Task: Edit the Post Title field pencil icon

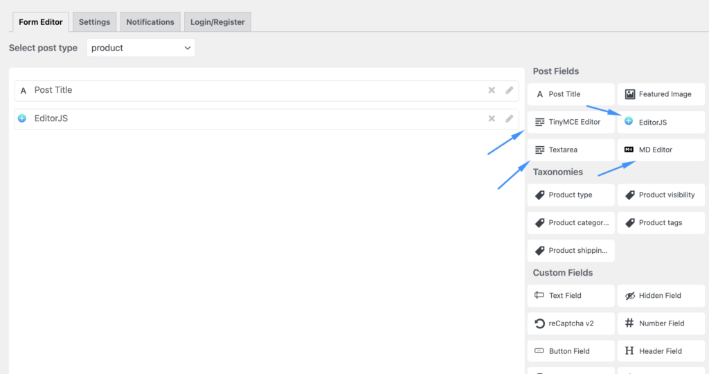Action: point(509,91)
